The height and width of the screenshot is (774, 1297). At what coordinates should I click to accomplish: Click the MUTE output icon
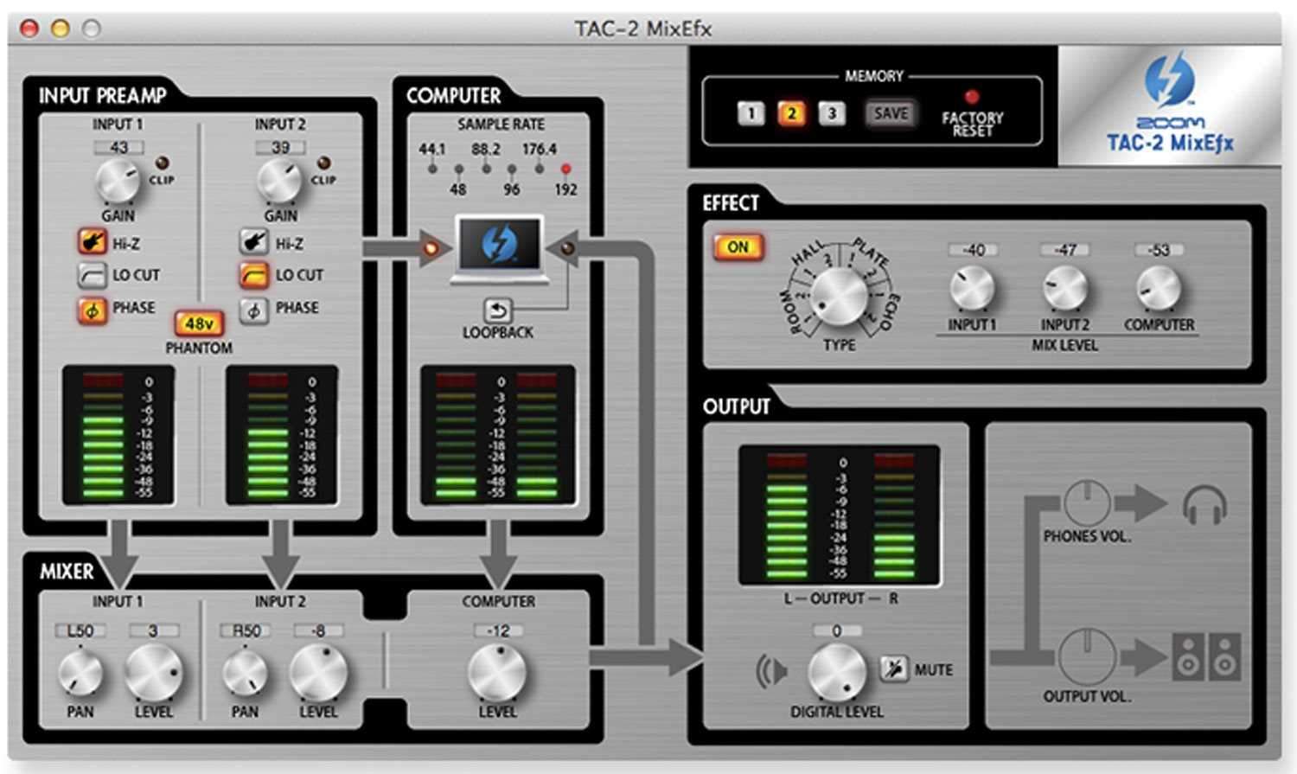coord(894,668)
